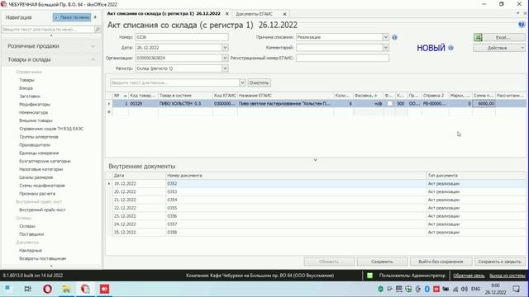Click the navigation menu search field
This screenshot has width=529, height=297.
(x=48, y=30)
